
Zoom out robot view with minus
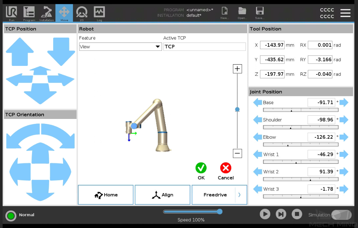237,153
